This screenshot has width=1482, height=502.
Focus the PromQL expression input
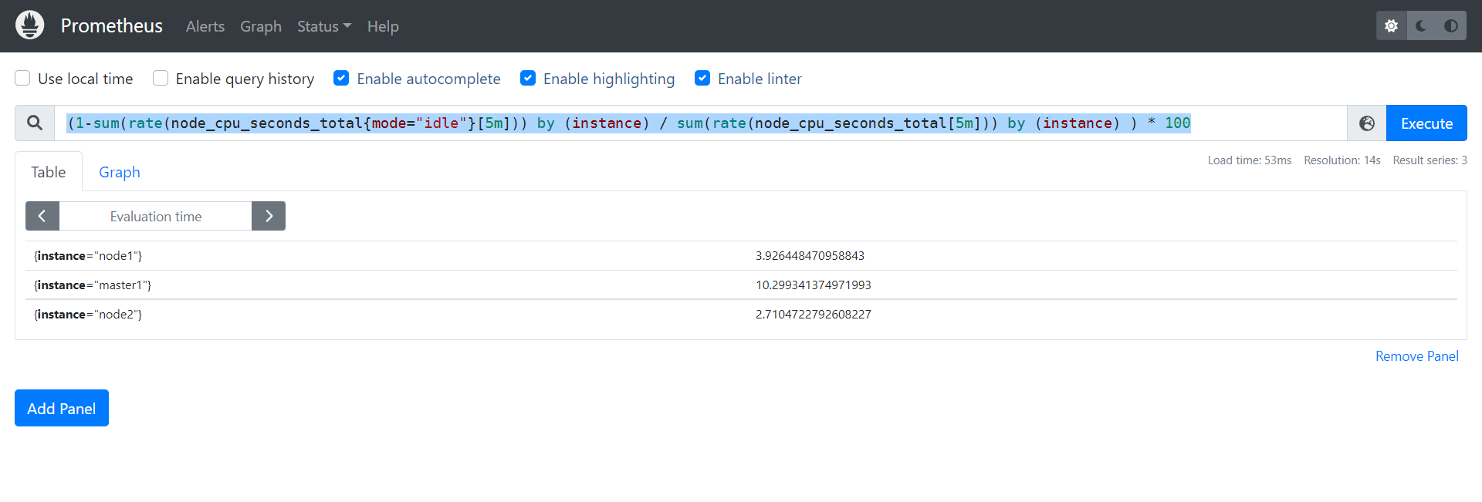coord(700,123)
